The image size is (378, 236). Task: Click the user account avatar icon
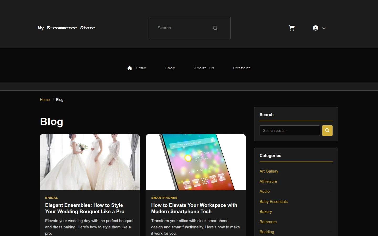[x=316, y=28]
